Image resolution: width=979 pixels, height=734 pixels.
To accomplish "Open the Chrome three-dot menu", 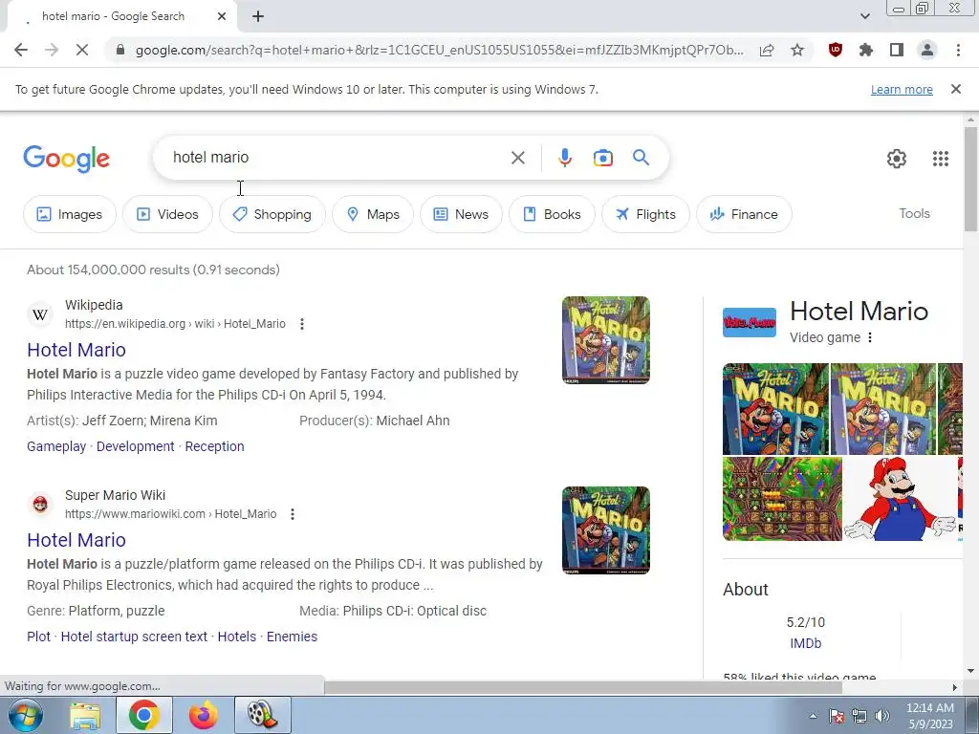I will pos(958,50).
